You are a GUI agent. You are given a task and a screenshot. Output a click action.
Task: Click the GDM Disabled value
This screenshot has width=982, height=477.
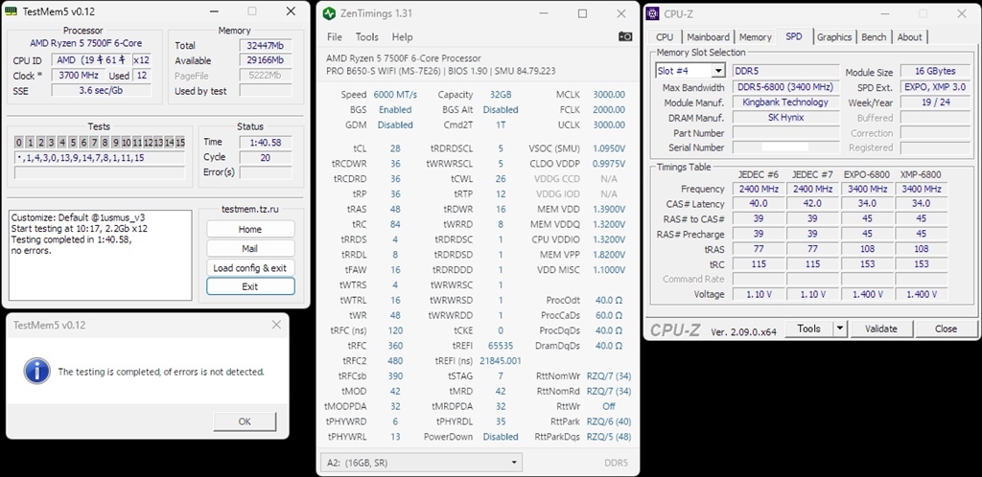click(395, 125)
